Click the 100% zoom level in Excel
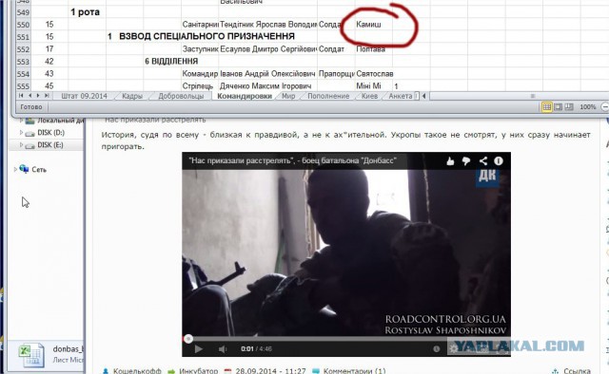 tap(588, 107)
